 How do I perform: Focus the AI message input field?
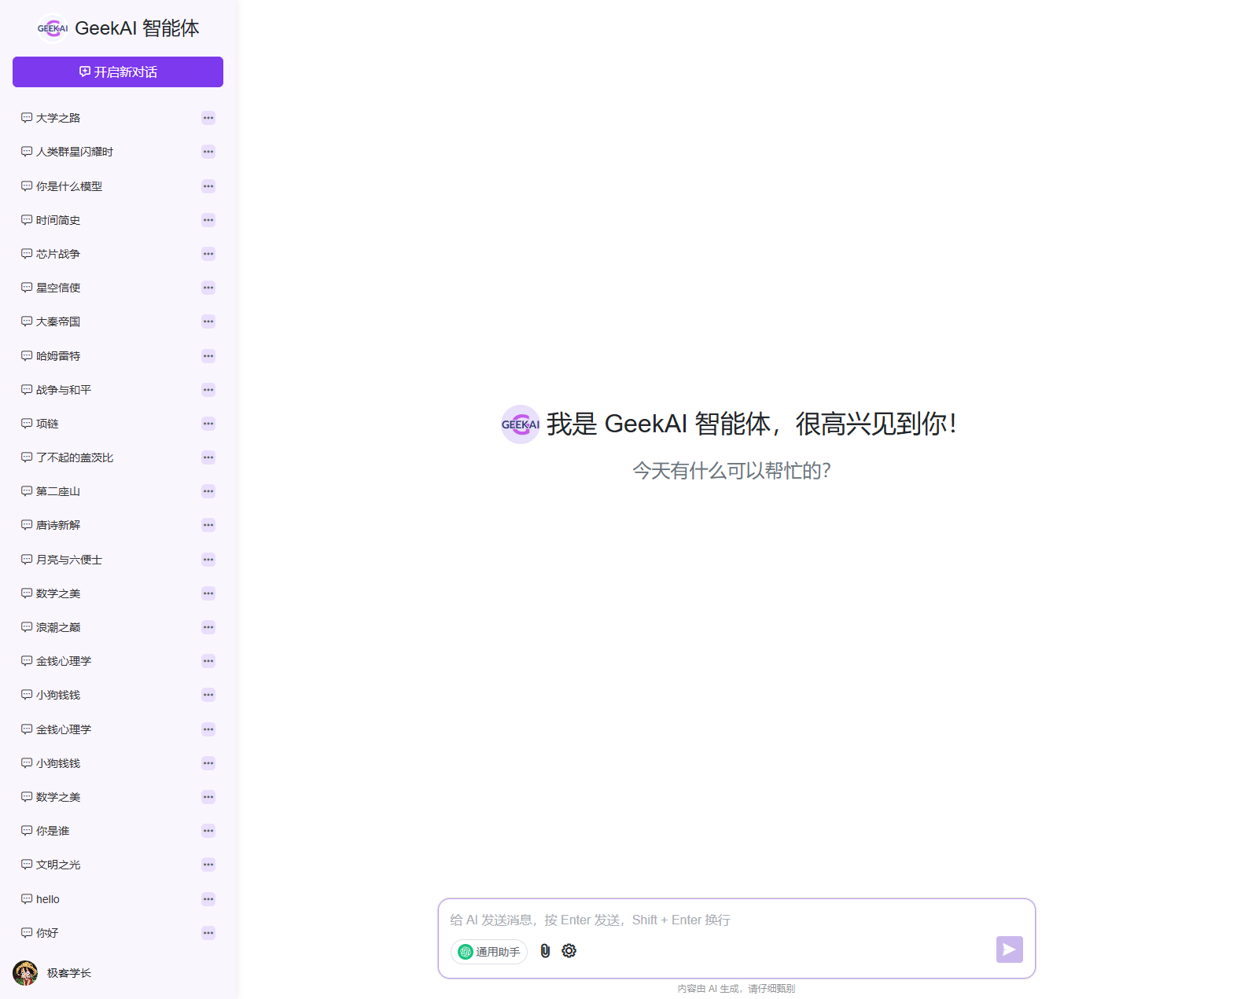736,920
